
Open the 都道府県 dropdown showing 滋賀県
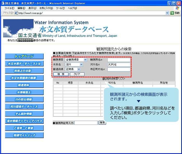point(79,69)
